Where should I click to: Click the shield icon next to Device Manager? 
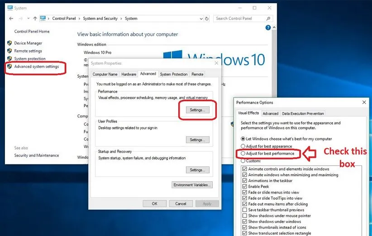click(10, 43)
